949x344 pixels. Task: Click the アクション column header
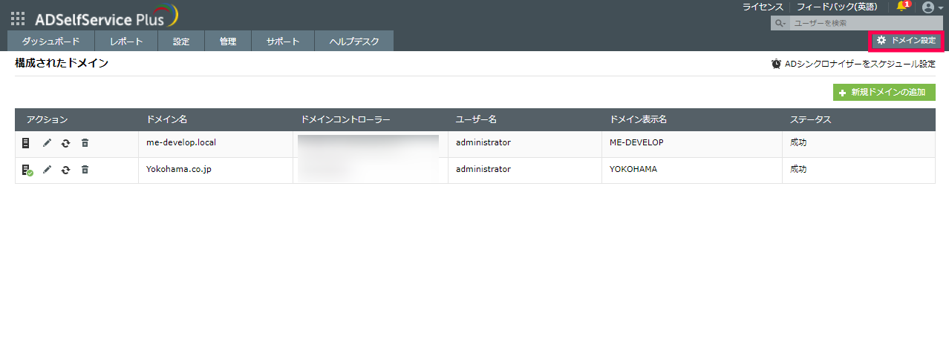coord(47,119)
